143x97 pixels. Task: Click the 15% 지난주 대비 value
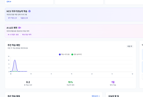[70, 82]
